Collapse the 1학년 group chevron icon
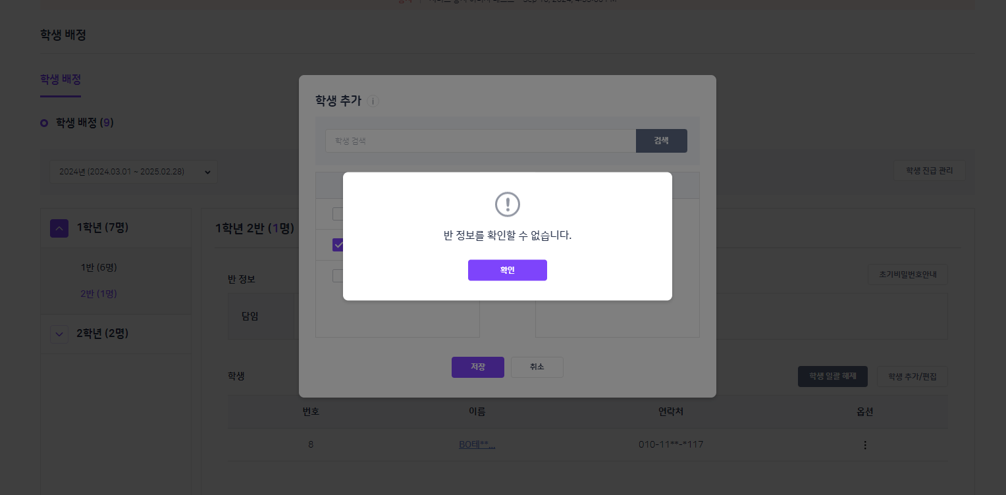This screenshot has width=1006, height=495. (x=59, y=228)
